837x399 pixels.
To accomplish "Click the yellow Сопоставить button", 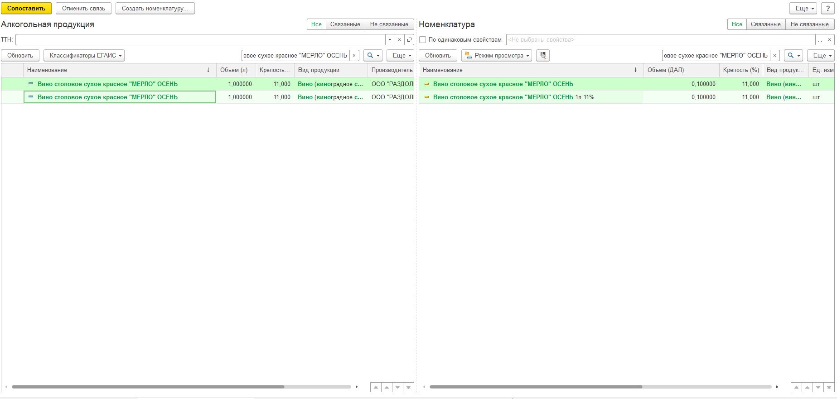I will 26,9.
